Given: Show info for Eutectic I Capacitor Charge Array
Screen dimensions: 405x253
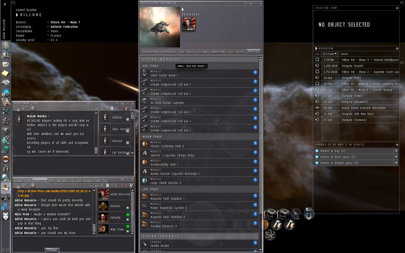Looking at the screenshot, I should point(255,152).
